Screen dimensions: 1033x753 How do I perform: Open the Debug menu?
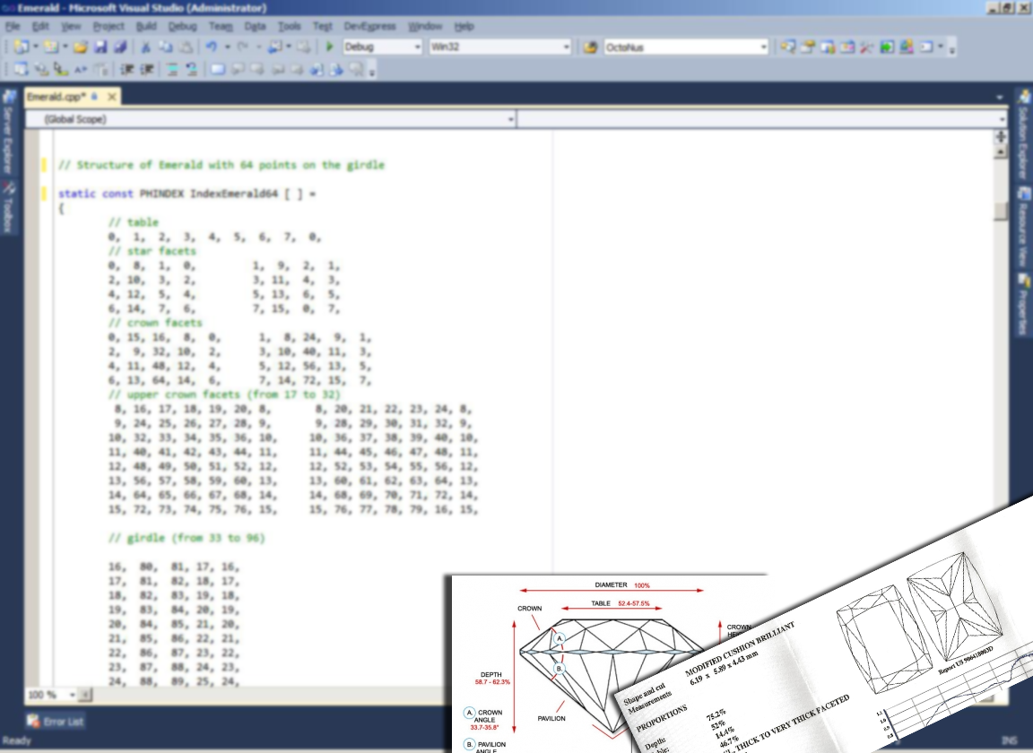(x=183, y=26)
